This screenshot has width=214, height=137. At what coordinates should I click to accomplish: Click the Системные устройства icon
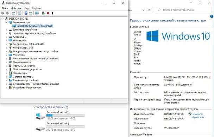[x=10, y=80]
